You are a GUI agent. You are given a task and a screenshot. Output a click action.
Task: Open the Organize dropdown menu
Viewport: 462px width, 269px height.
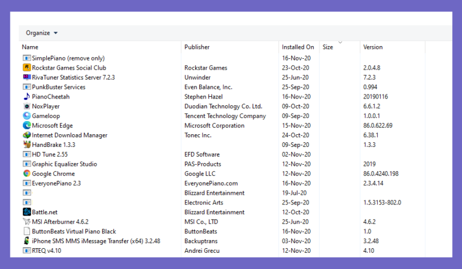[42, 33]
